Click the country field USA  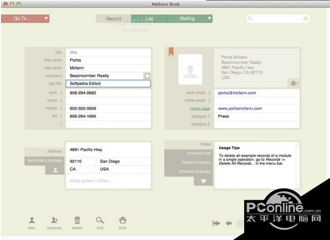tap(124, 169)
